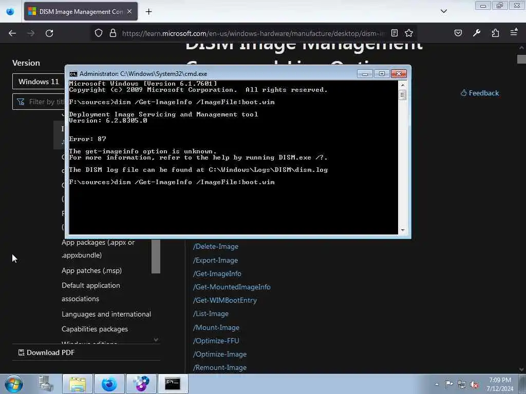
Task: Open the padlock site info icon
Action: tap(113, 33)
